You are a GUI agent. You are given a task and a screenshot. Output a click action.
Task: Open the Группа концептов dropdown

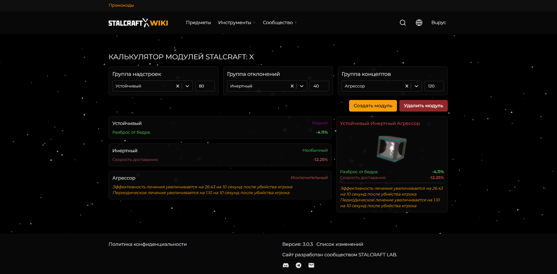pyautogui.click(x=416, y=86)
